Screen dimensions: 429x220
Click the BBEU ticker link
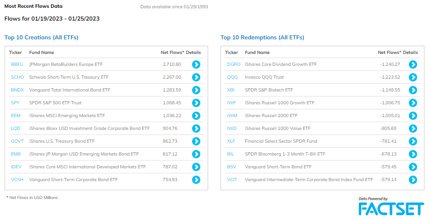coord(17,64)
